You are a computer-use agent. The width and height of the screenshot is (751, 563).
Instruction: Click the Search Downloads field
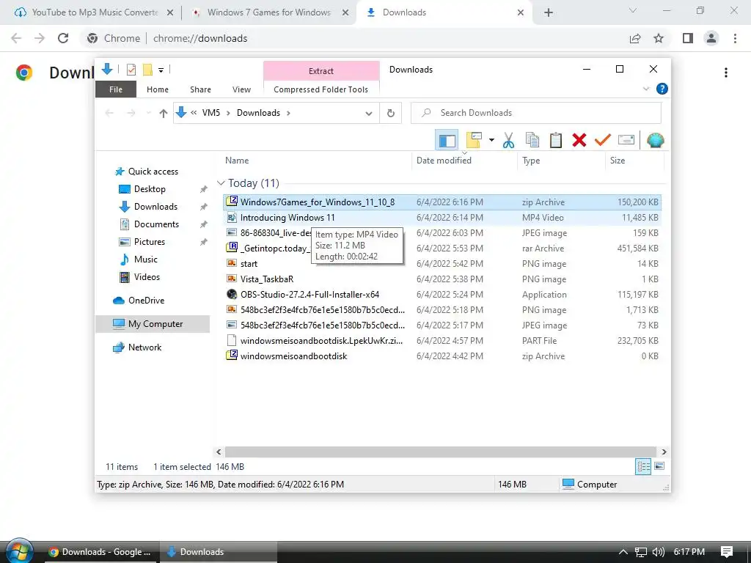pyautogui.click(x=536, y=113)
